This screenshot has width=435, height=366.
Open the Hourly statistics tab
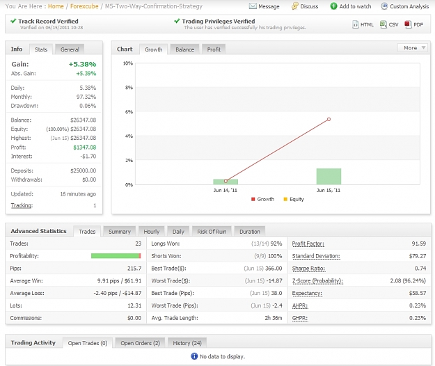click(x=152, y=232)
